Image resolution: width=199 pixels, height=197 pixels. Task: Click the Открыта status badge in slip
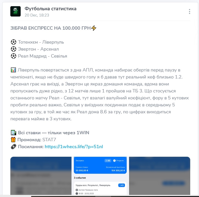[x=118, y=161]
